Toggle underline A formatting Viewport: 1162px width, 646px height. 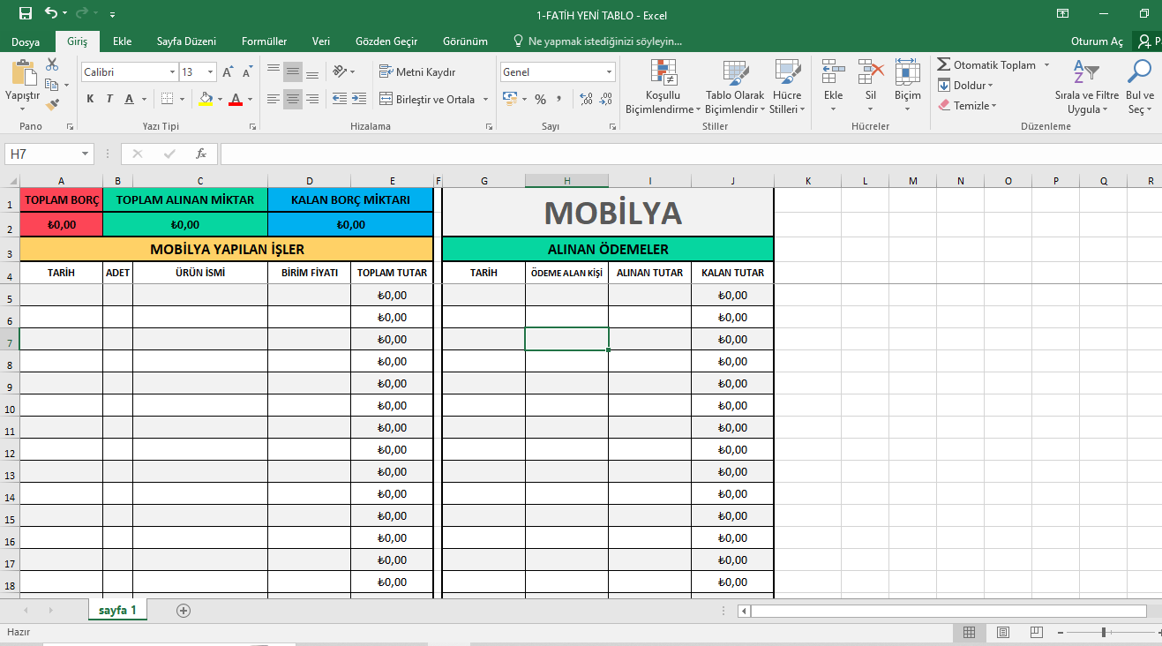point(129,99)
